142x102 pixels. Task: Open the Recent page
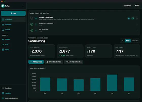(13, 30)
